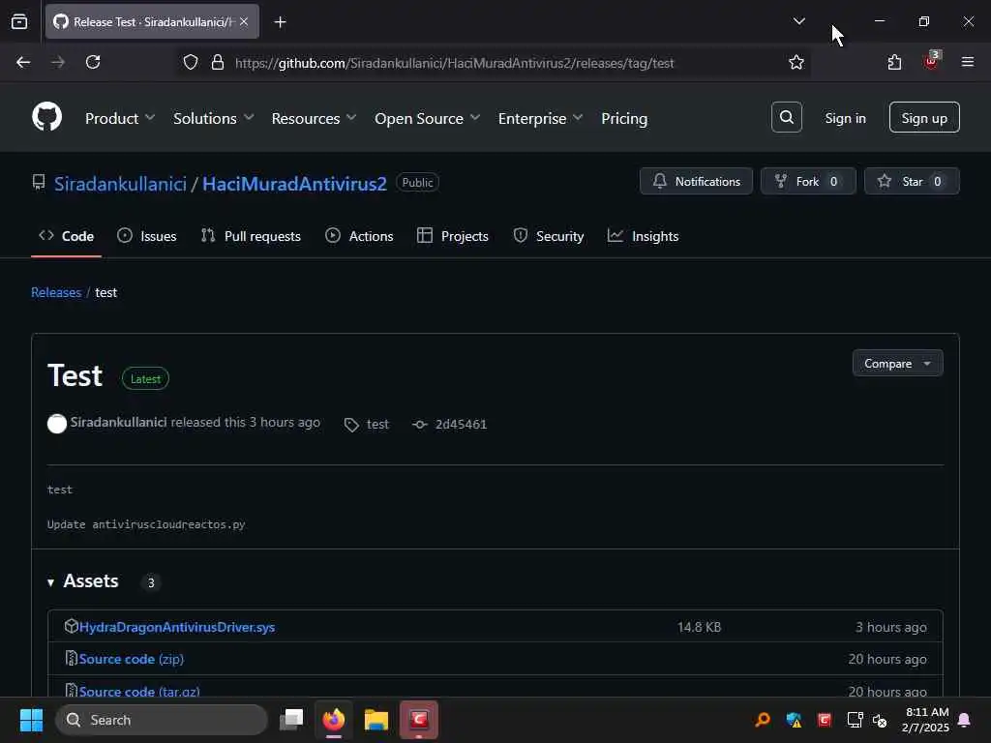Click the test tag link

point(377,425)
